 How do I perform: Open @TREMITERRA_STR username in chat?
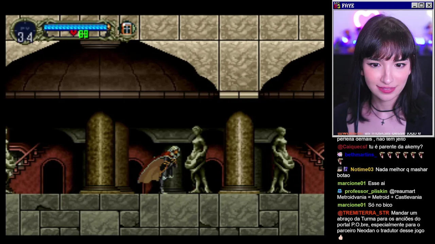(363, 213)
